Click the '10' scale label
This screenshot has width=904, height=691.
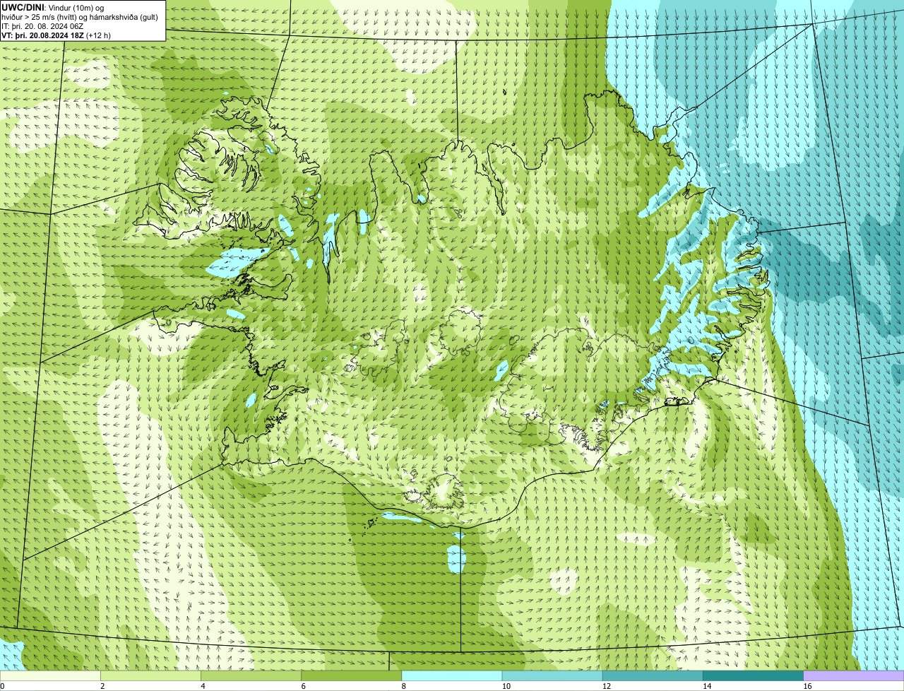pos(506,686)
